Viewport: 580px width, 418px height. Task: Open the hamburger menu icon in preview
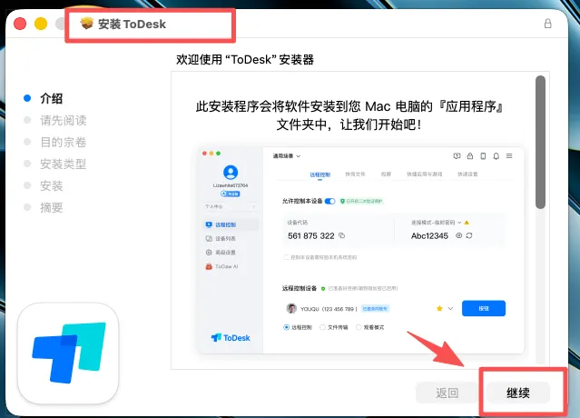tap(509, 156)
